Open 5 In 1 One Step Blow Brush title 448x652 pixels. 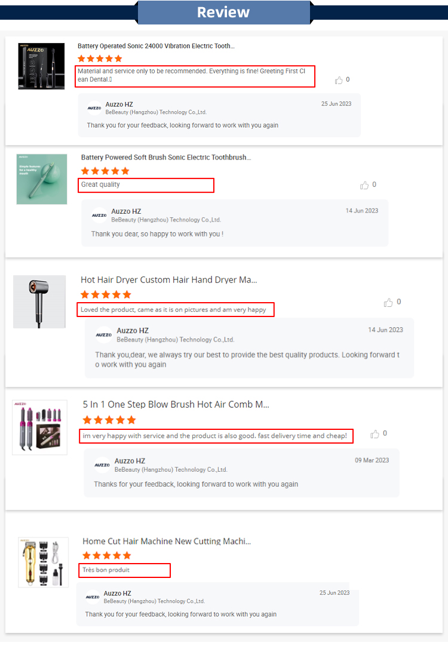point(176,405)
